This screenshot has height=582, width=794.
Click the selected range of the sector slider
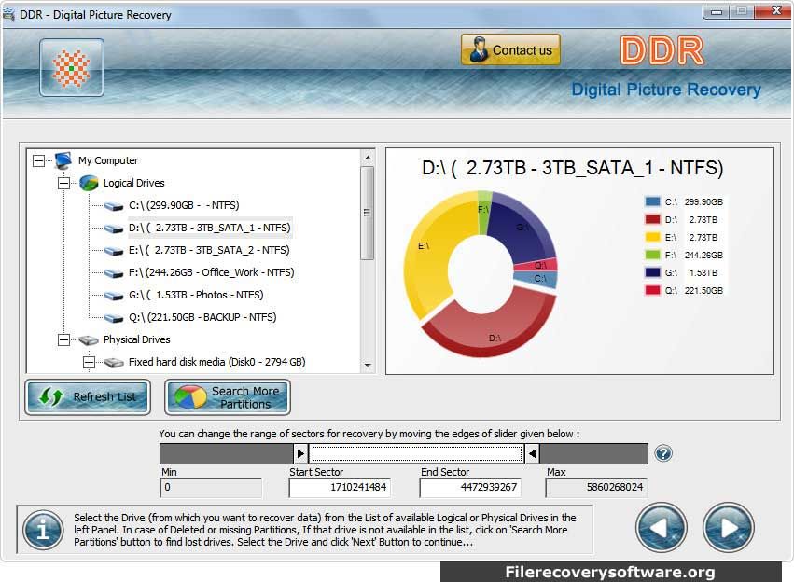coord(417,453)
